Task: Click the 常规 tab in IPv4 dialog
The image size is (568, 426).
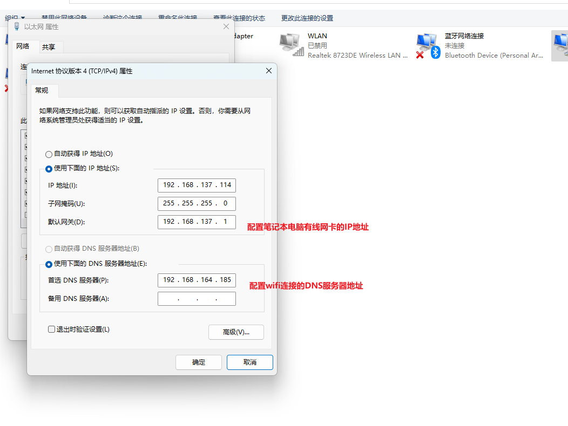Action: pyautogui.click(x=42, y=90)
